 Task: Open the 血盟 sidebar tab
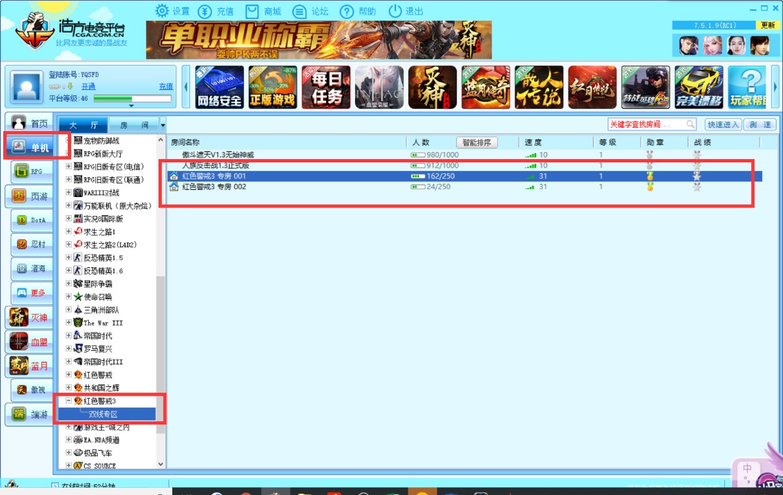30,341
